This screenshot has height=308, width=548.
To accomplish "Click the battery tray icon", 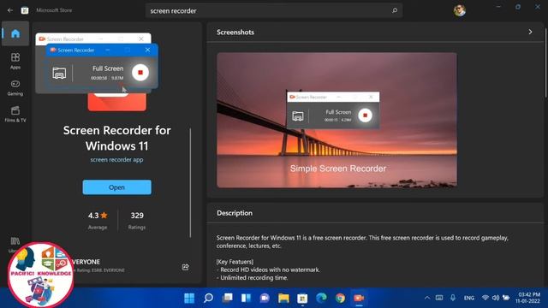I will tap(506, 298).
